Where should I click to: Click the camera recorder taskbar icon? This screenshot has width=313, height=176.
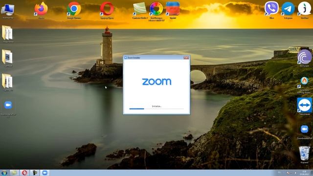tap(35, 173)
